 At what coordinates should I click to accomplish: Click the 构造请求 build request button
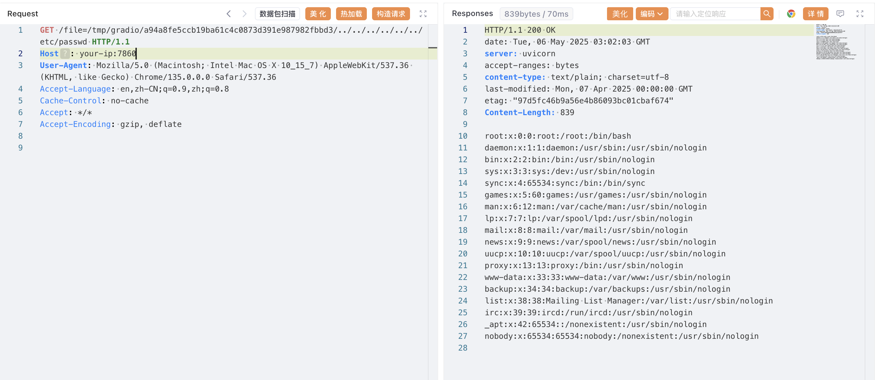click(x=391, y=14)
